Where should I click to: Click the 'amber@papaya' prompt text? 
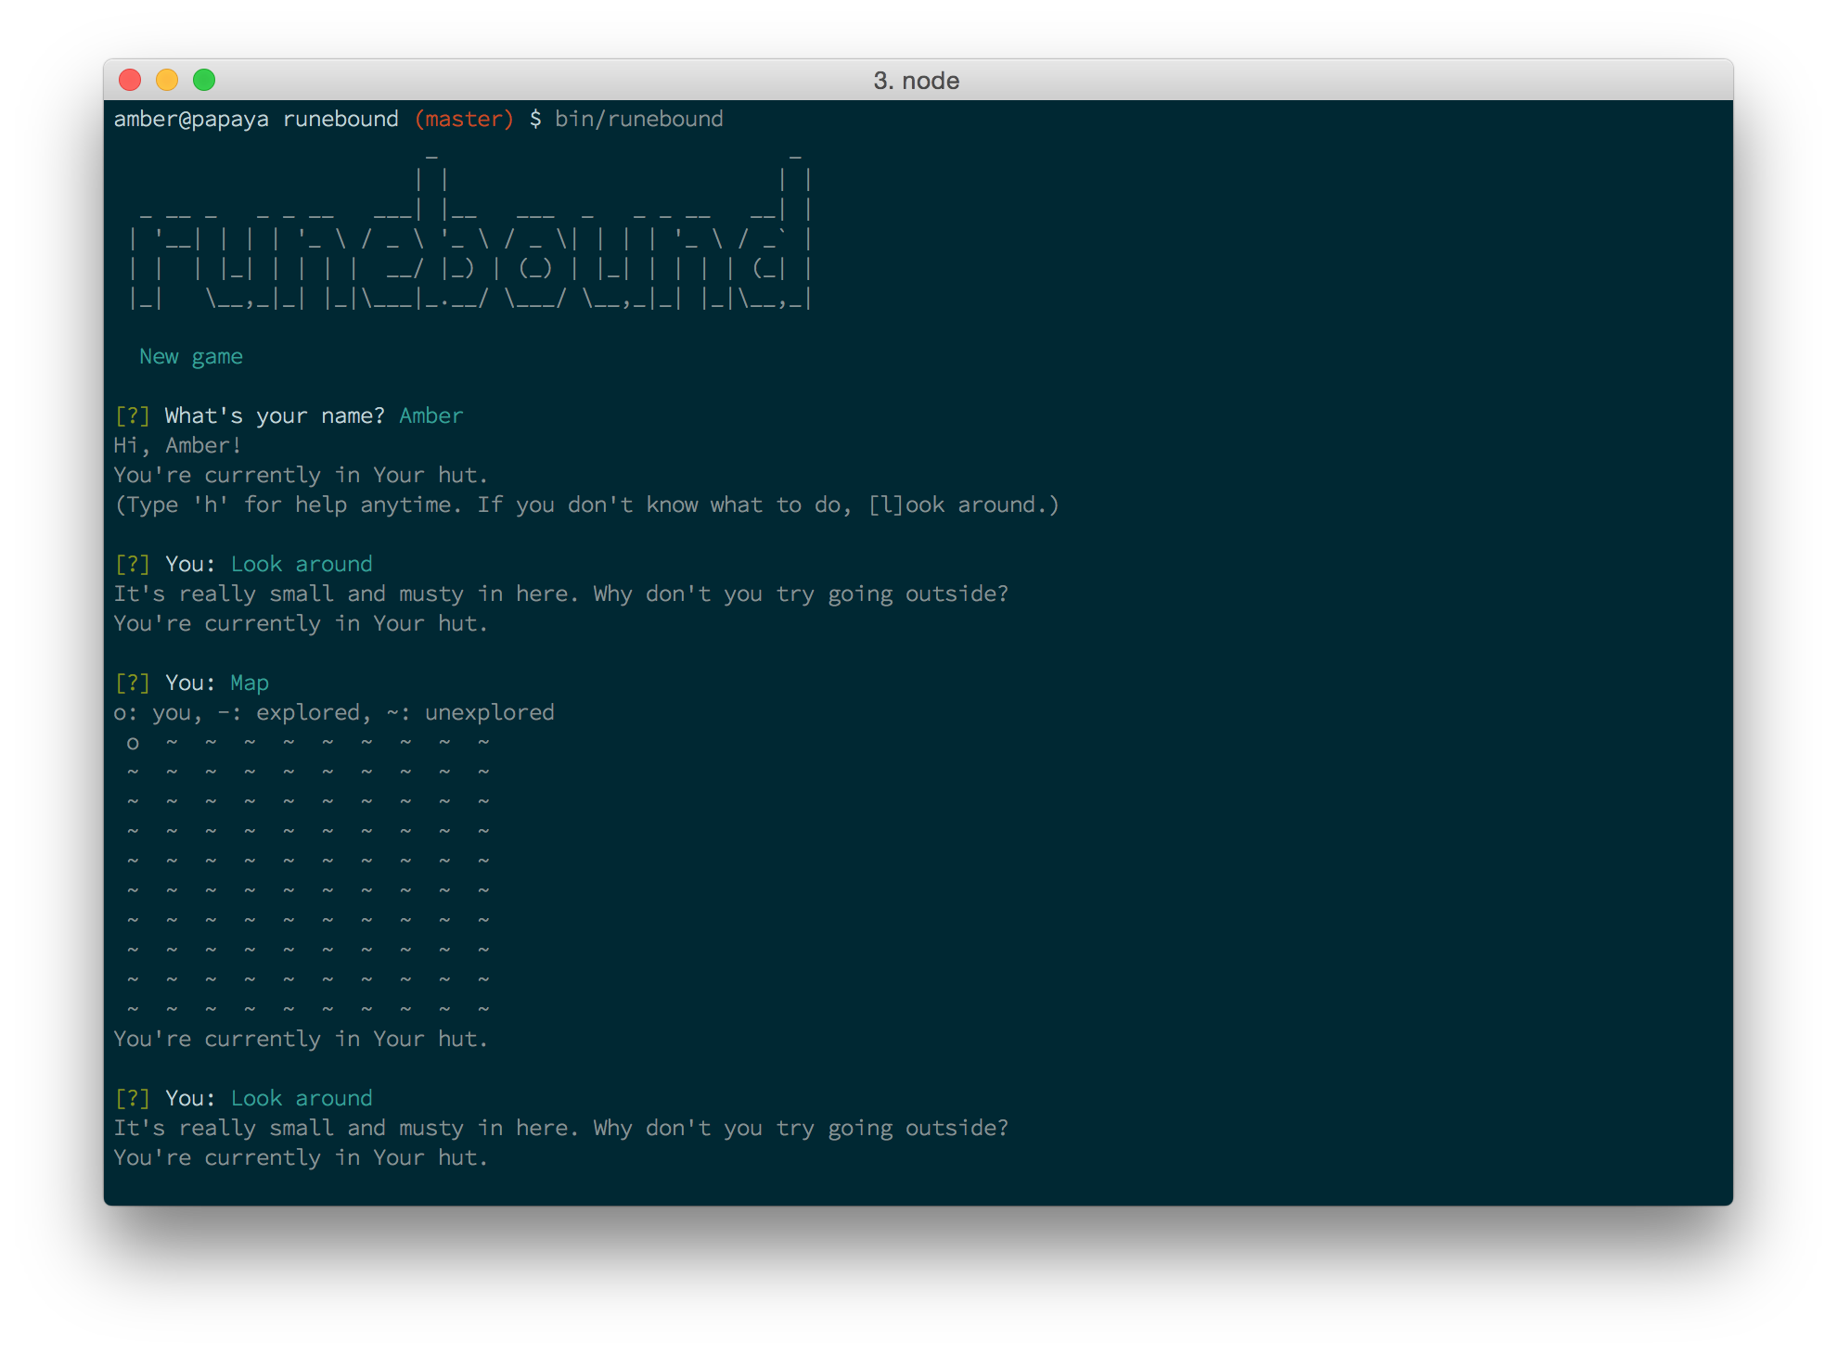click(x=191, y=120)
